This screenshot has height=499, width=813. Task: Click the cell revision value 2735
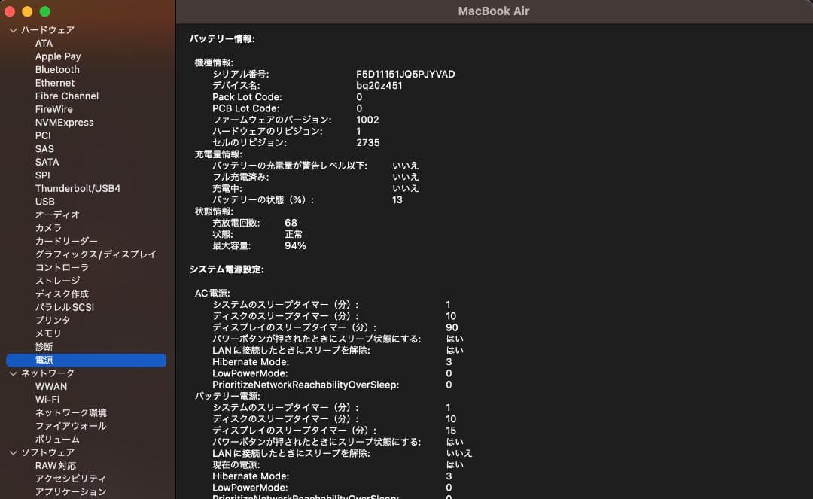click(368, 142)
